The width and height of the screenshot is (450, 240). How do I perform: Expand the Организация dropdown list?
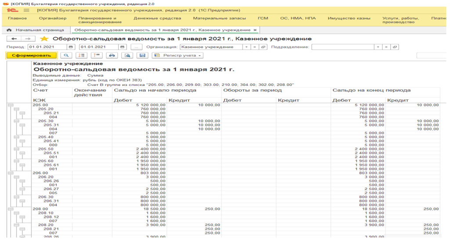point(246,47)
